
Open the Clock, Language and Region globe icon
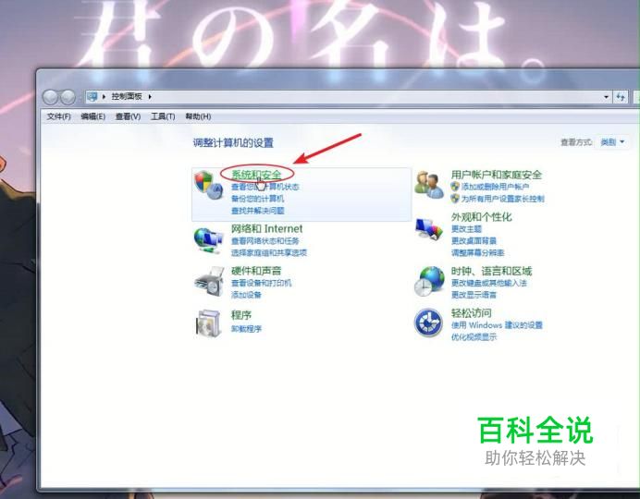(429, 281)
